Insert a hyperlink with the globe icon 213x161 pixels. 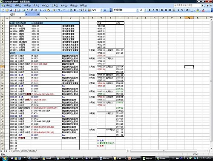71,10
